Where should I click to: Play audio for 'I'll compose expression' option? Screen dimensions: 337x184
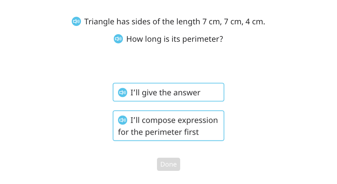(x=122, y=120)
